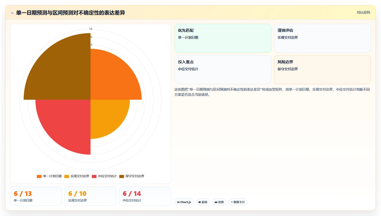Toggle the 乐观交付边界 legend item

(77, 176)
